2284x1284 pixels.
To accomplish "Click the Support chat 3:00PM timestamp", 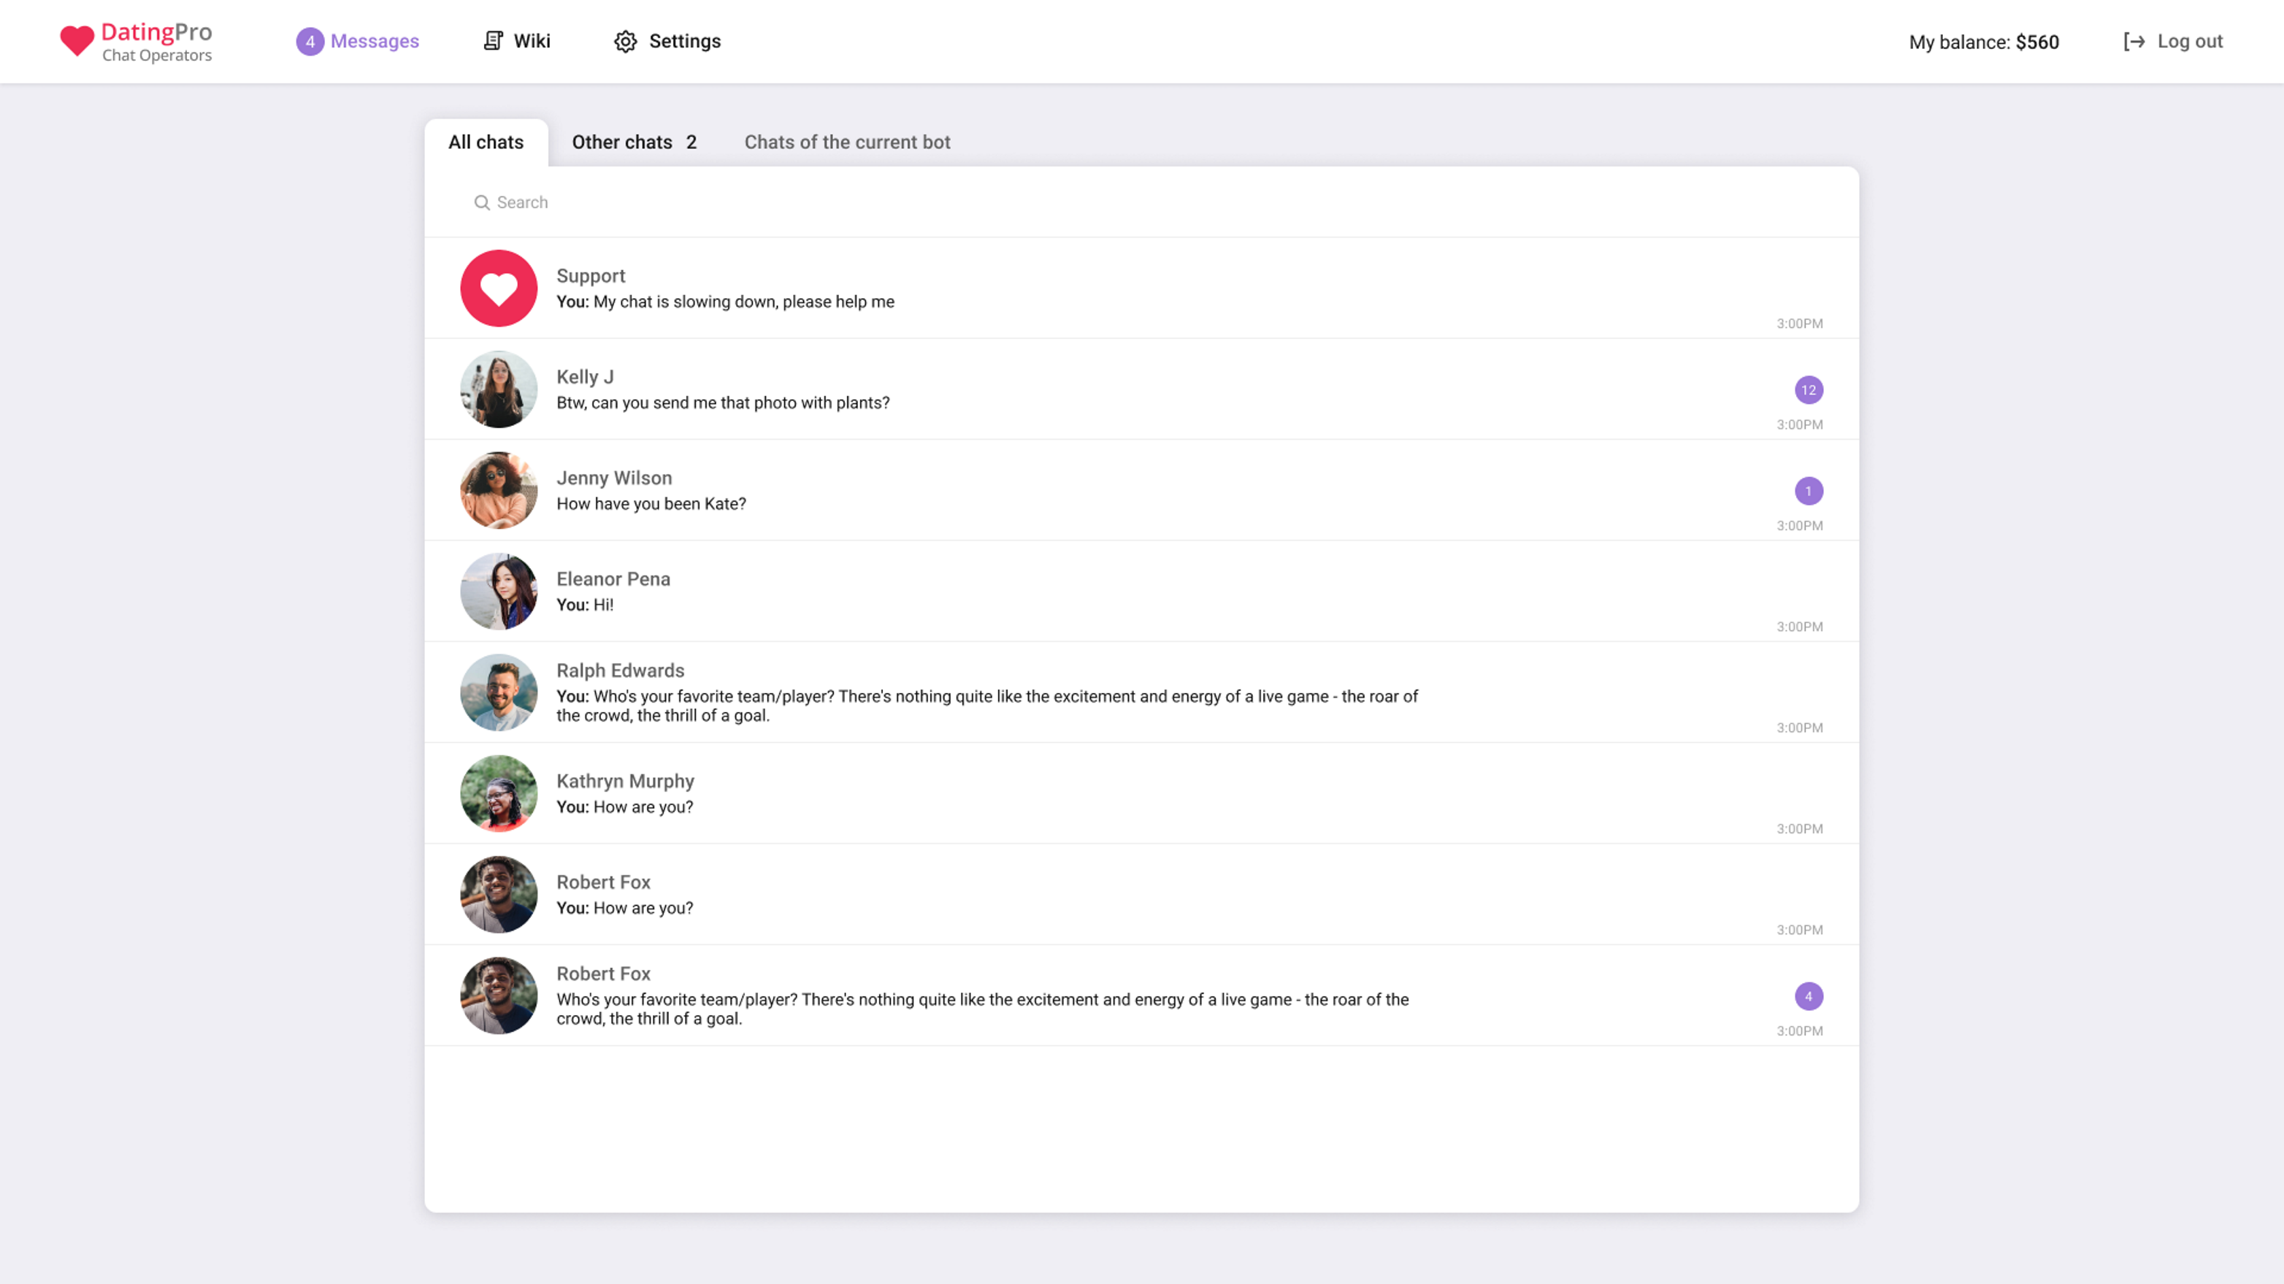I will point(1799,323).
